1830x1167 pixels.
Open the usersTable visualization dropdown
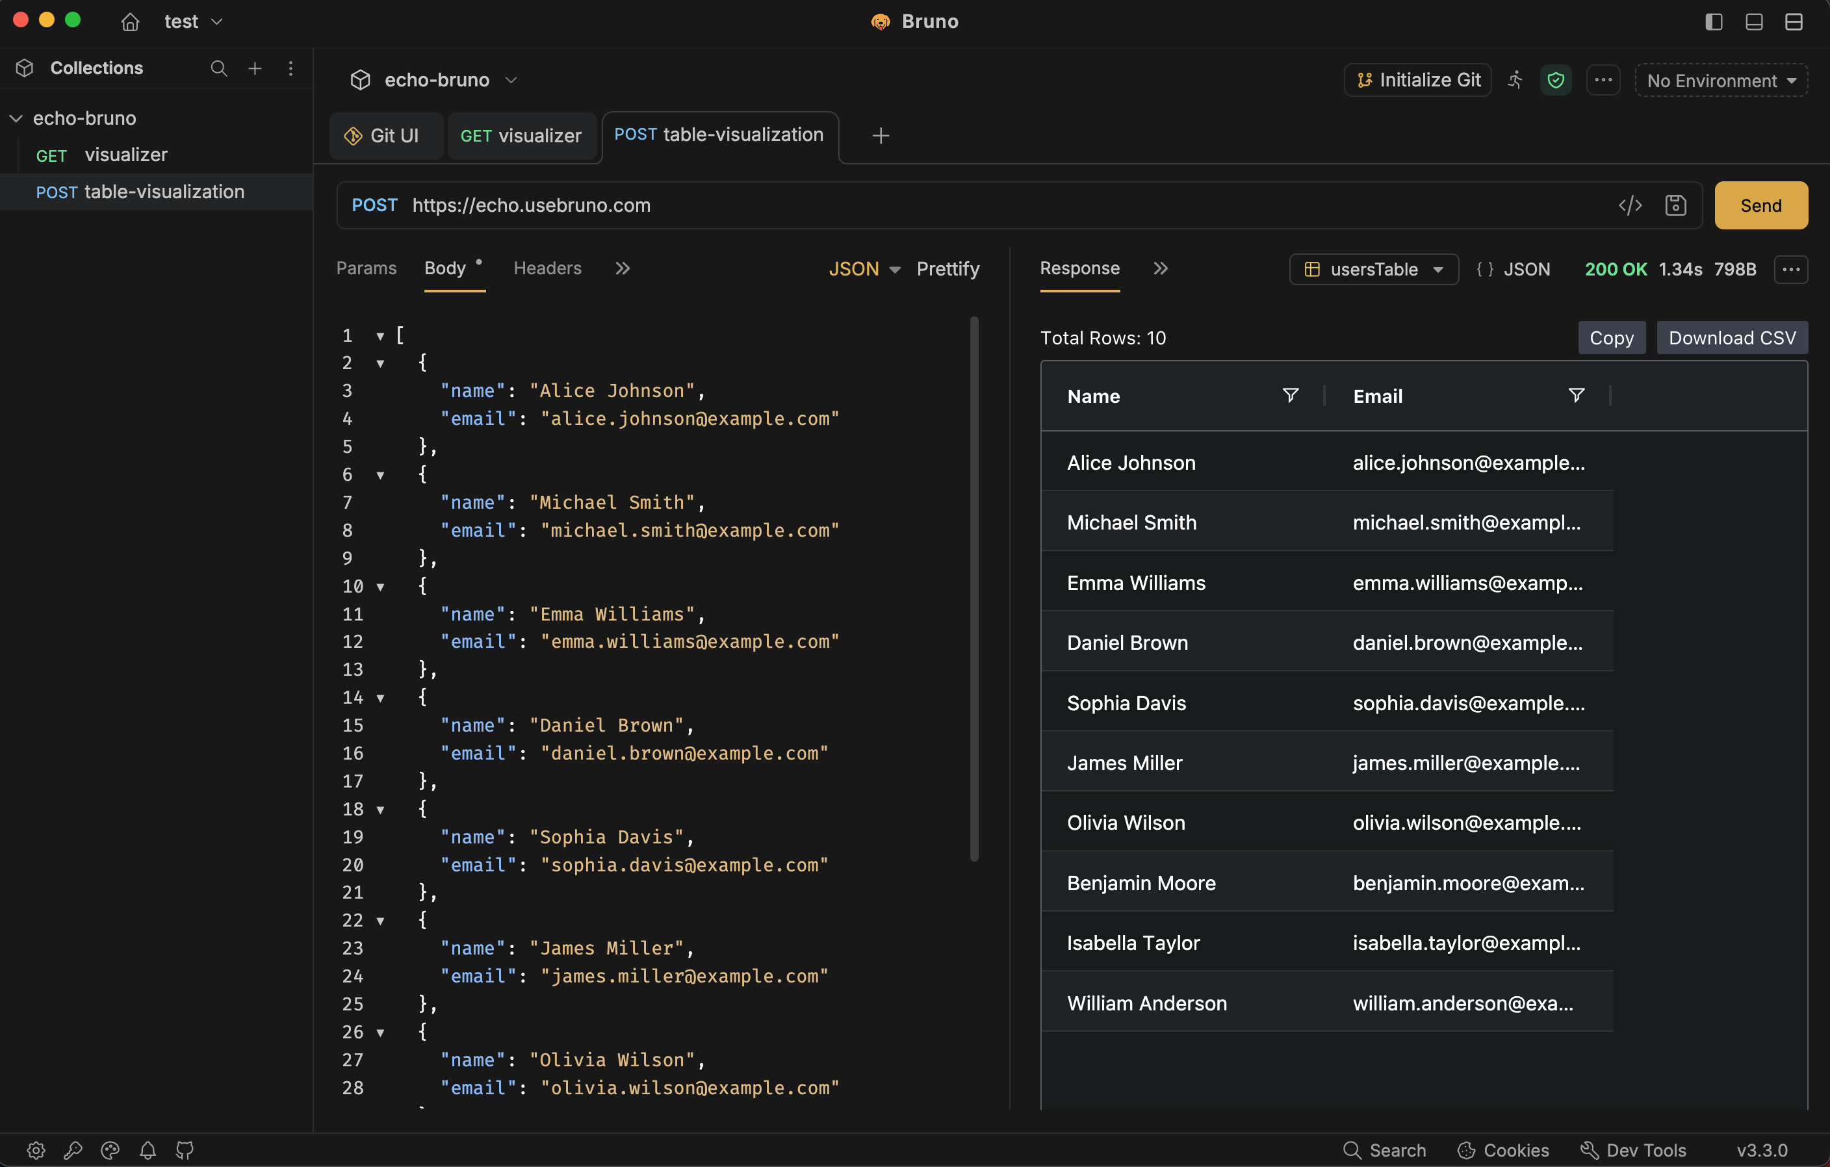click(x=1374, y=269)
